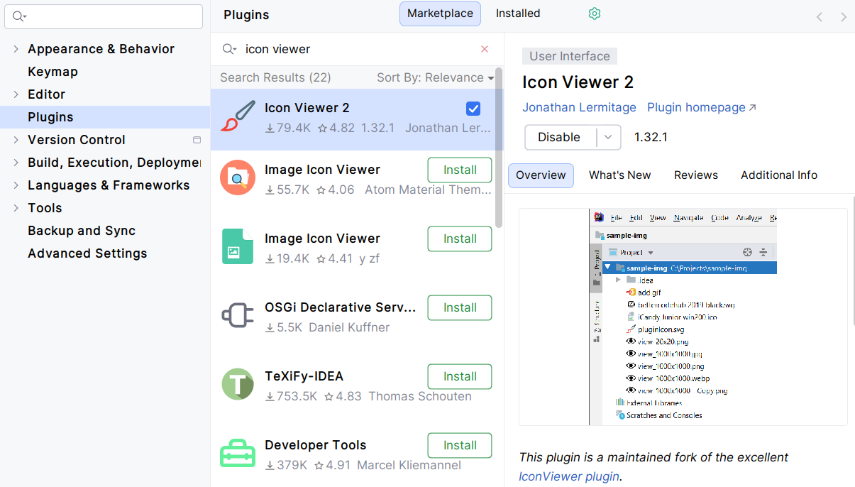The height and width of the screenshot is (487, 855).
Task: Open the Disable button dropdown arrow
Action: coord(608,138)
